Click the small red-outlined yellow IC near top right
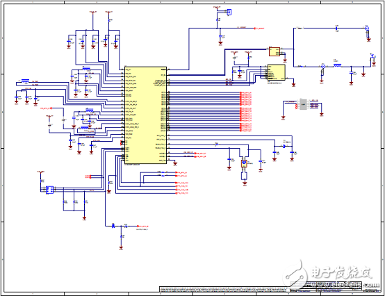Screen dimensions: 385x296 (x=275, y=51)
